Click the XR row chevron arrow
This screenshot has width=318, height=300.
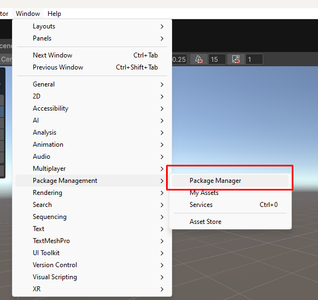tap(162, 289)
